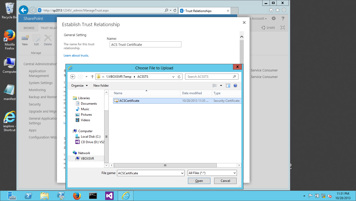
Task: Click the New folder button
Action: pyautogui.click(x=101, y=86)
